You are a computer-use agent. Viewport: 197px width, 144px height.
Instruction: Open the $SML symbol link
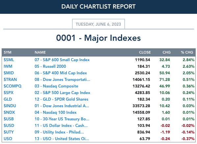tap(9, 60)
